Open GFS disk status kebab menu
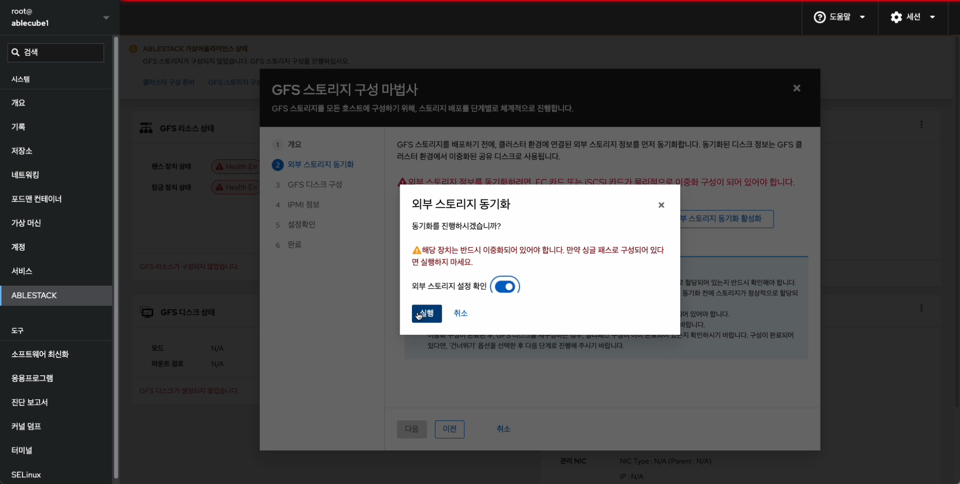960x484 pixels. 921,308
